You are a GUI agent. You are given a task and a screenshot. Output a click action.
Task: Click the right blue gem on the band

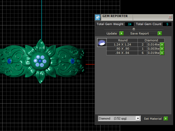tap(73, 61)
